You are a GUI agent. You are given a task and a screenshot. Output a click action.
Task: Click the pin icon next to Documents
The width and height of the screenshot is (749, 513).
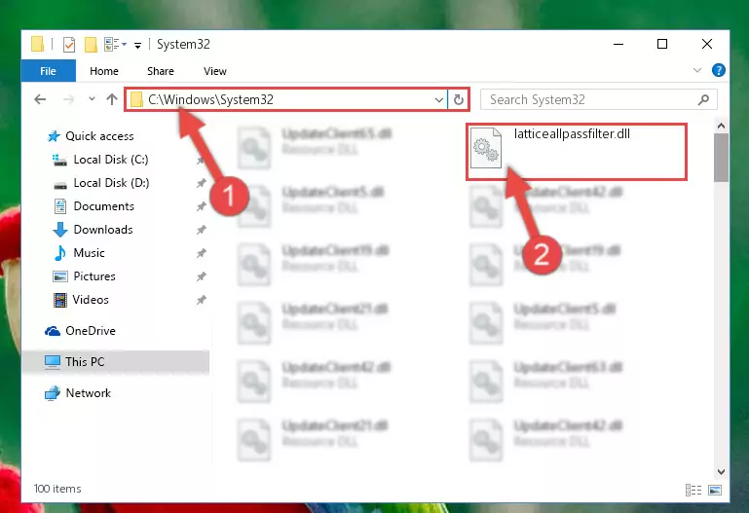[x=201, y=206]
